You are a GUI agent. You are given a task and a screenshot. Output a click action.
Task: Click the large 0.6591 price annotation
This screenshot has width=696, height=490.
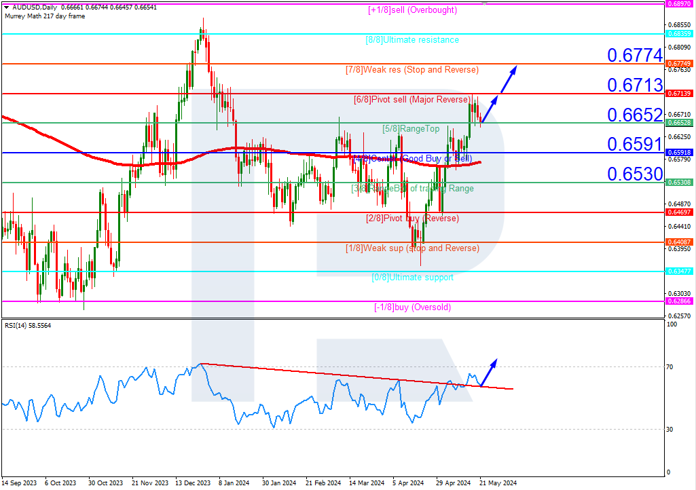[635, 145]
